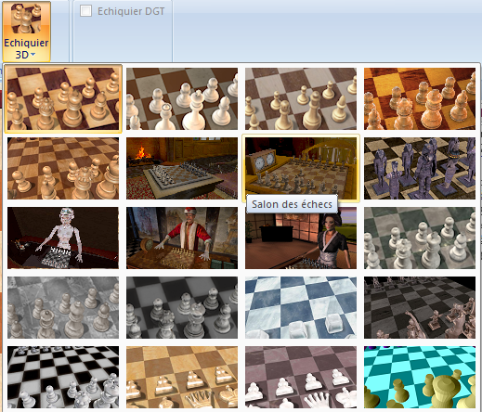Click the Echiquier DGT label
This screenshot has width=482, height=412.
click(x=131, y=11)
